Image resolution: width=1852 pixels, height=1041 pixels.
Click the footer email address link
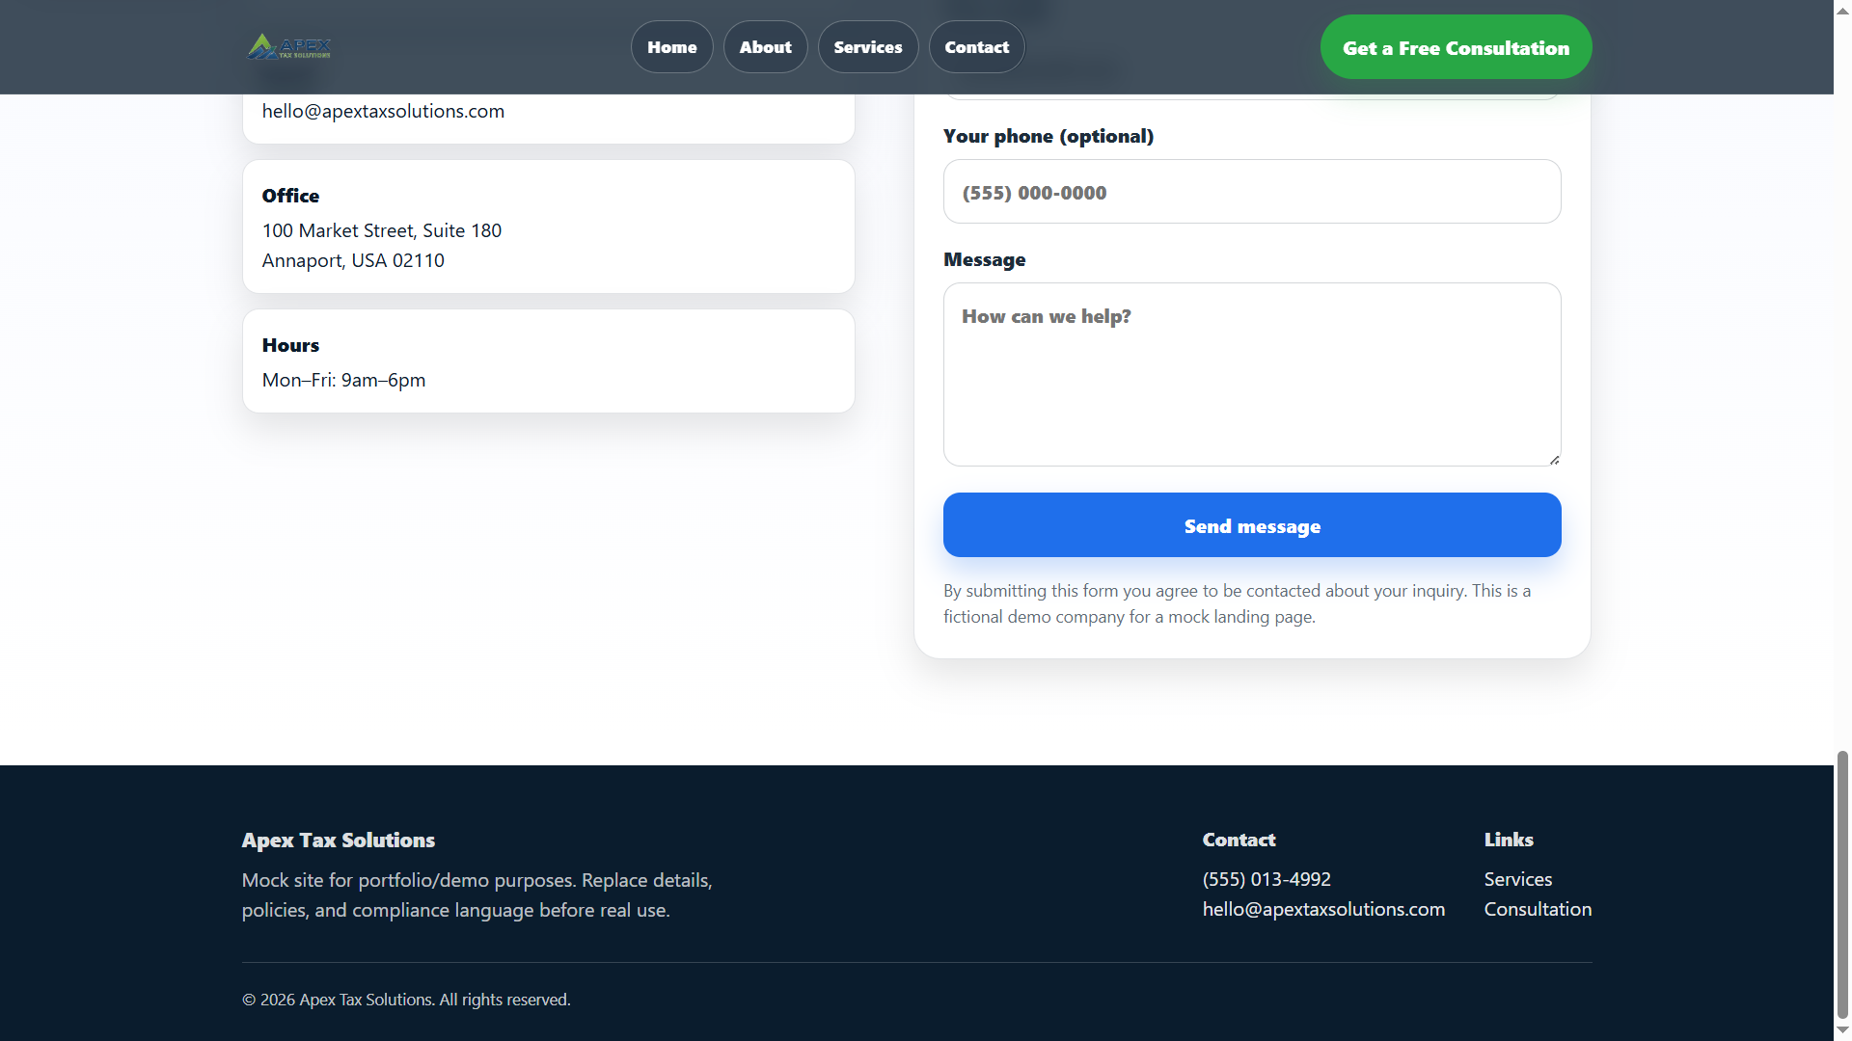(x=1323, y=909)
